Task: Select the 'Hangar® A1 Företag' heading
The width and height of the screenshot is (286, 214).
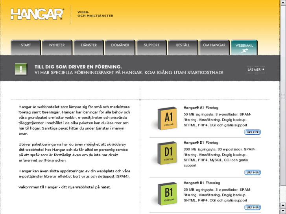Action: (201, 108)
